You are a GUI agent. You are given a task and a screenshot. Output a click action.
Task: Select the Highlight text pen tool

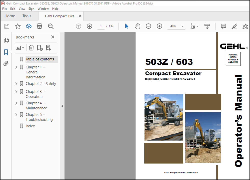pos(234,26)
